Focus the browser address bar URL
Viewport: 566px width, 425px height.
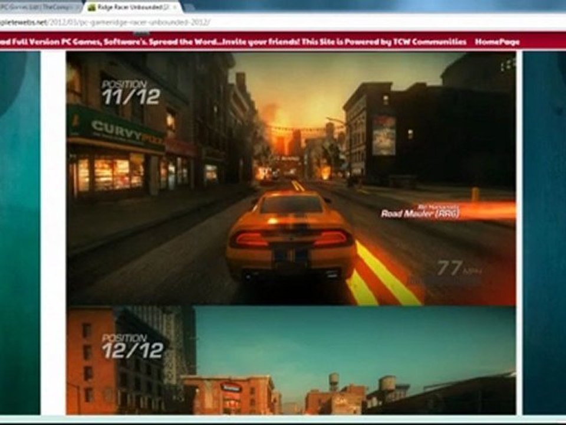click(x=105, y=22)
